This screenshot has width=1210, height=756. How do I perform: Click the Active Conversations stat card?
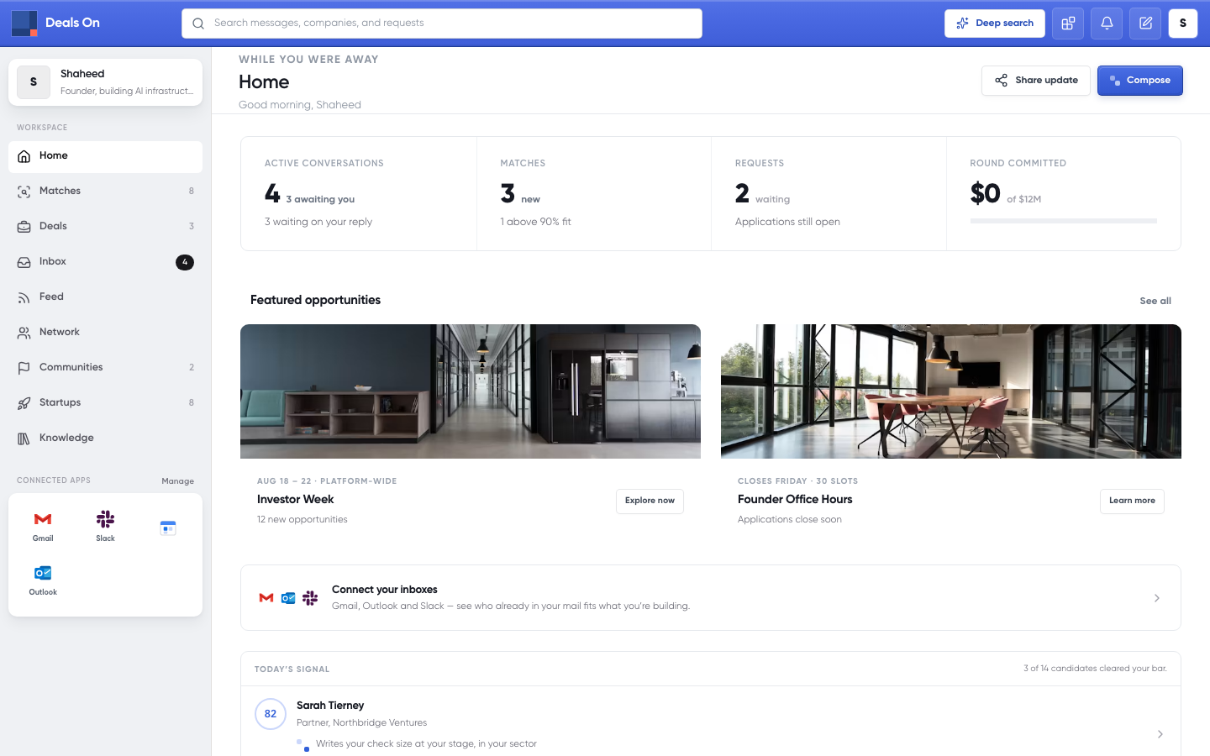coord(359,193)
